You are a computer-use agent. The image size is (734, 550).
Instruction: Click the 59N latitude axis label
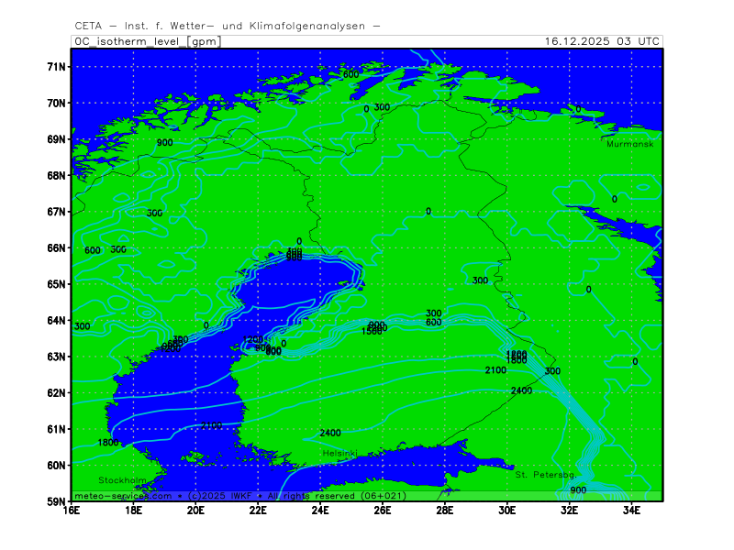(56, 501)
